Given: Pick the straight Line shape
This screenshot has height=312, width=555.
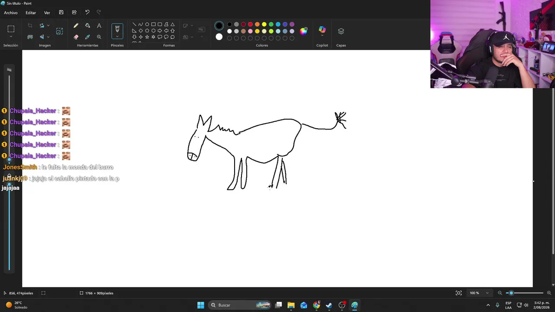Looking at the screenshot, I should 134,25.
